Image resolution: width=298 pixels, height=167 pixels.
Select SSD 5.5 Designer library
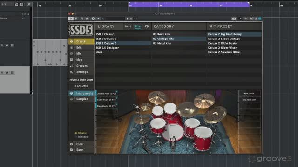pos(123,48)
